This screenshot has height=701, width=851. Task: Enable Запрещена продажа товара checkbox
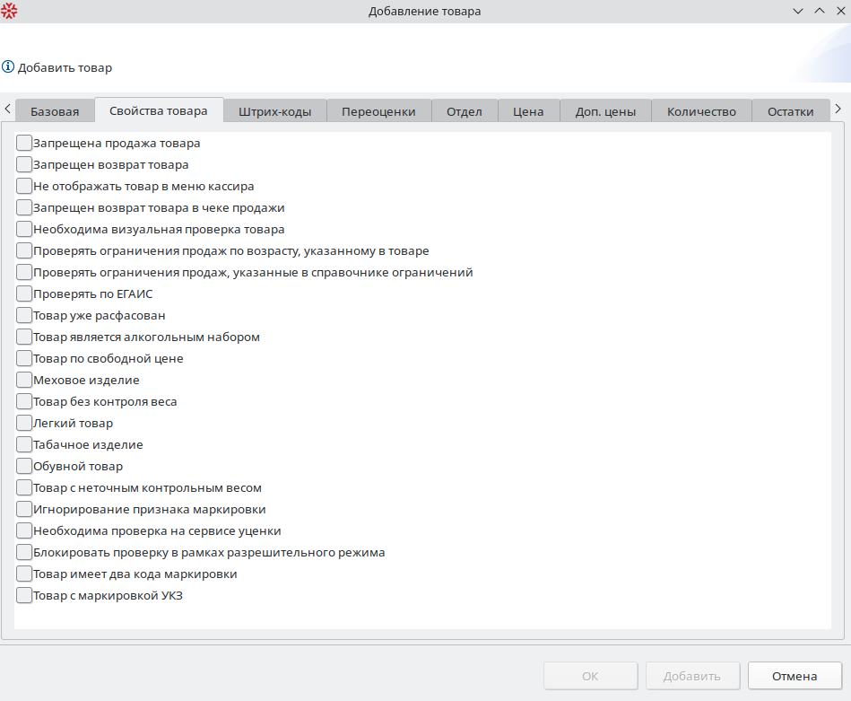click(24, 143)
